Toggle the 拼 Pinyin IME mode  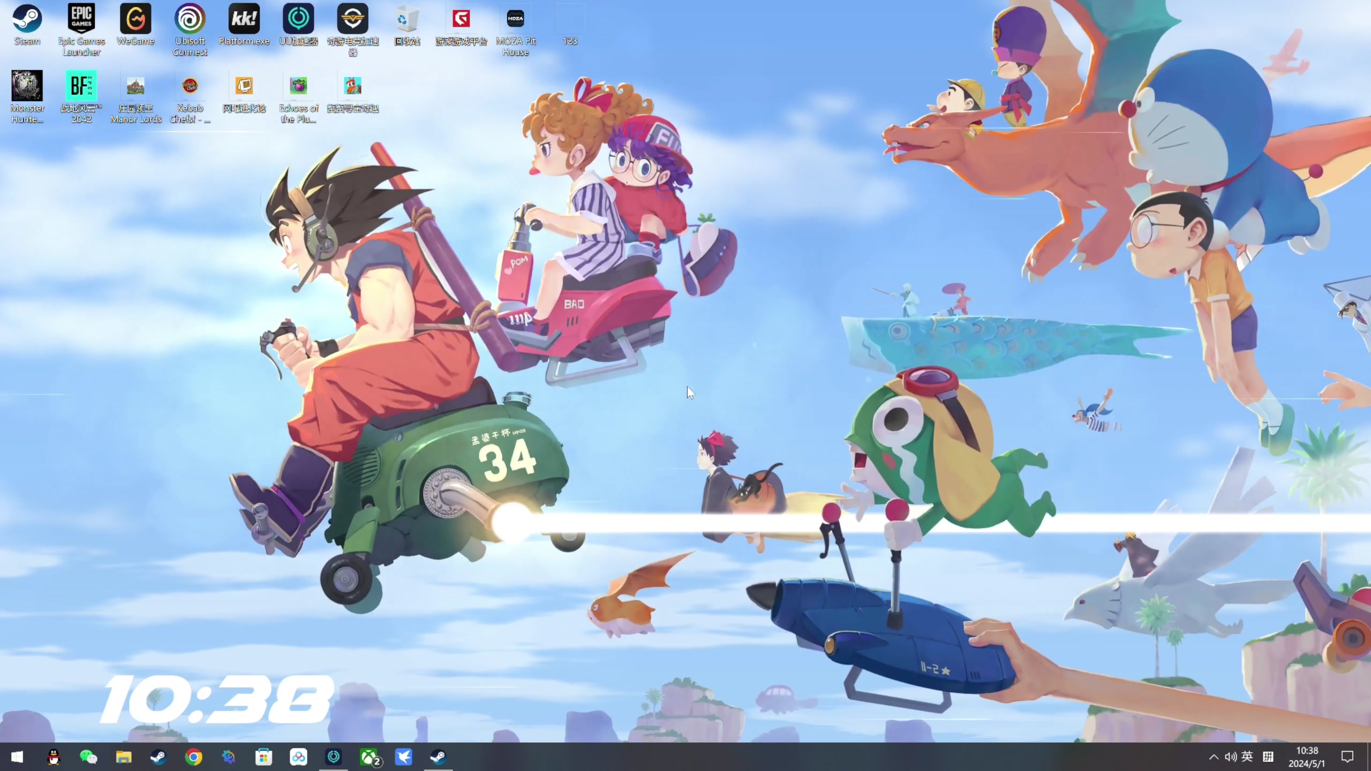pos(1268,757)
